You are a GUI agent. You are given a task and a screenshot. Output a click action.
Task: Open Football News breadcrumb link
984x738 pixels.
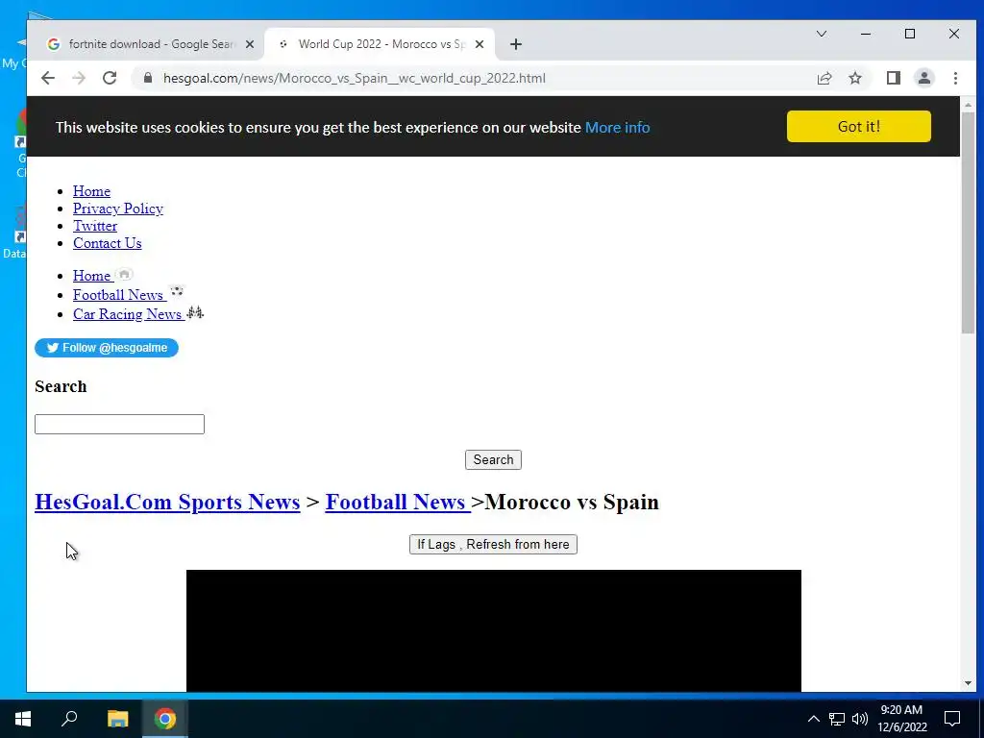point(398,502)
